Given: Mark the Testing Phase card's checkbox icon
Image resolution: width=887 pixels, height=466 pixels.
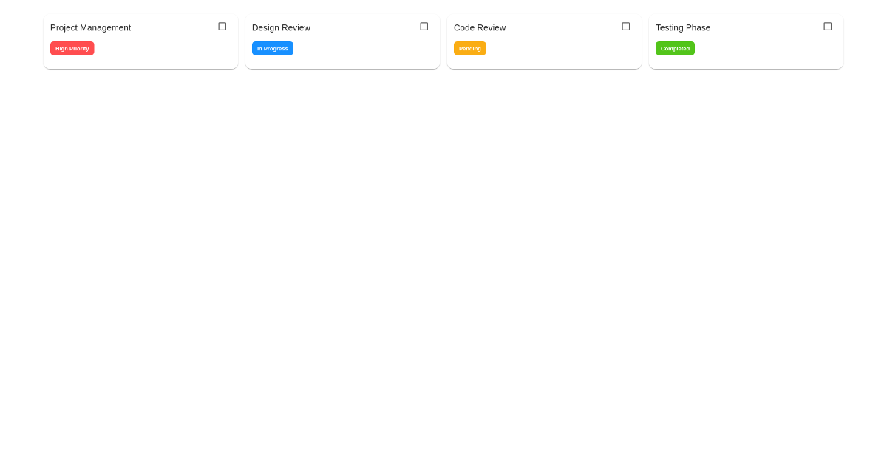Looking at the screenshot, I should 827,27.
